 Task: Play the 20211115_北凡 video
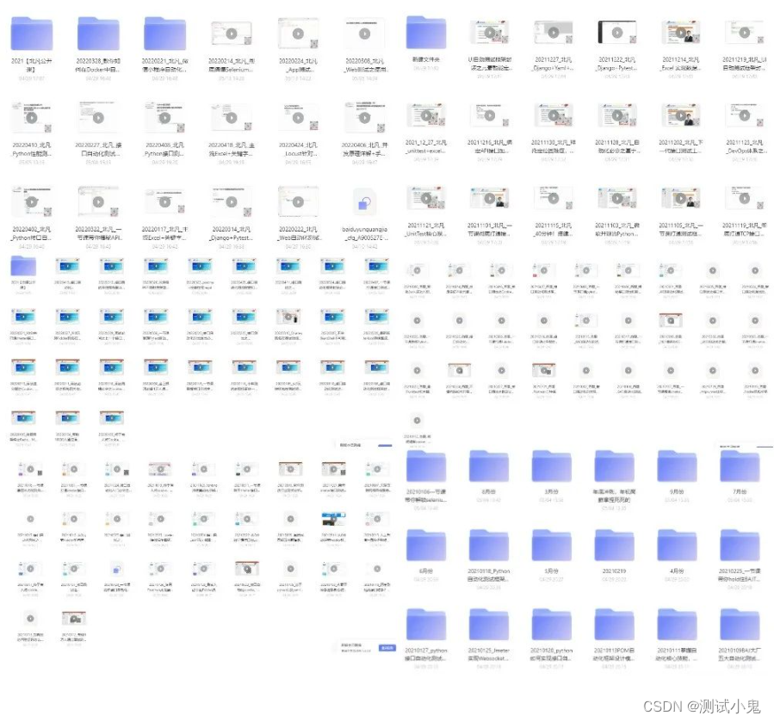(554, 199)
